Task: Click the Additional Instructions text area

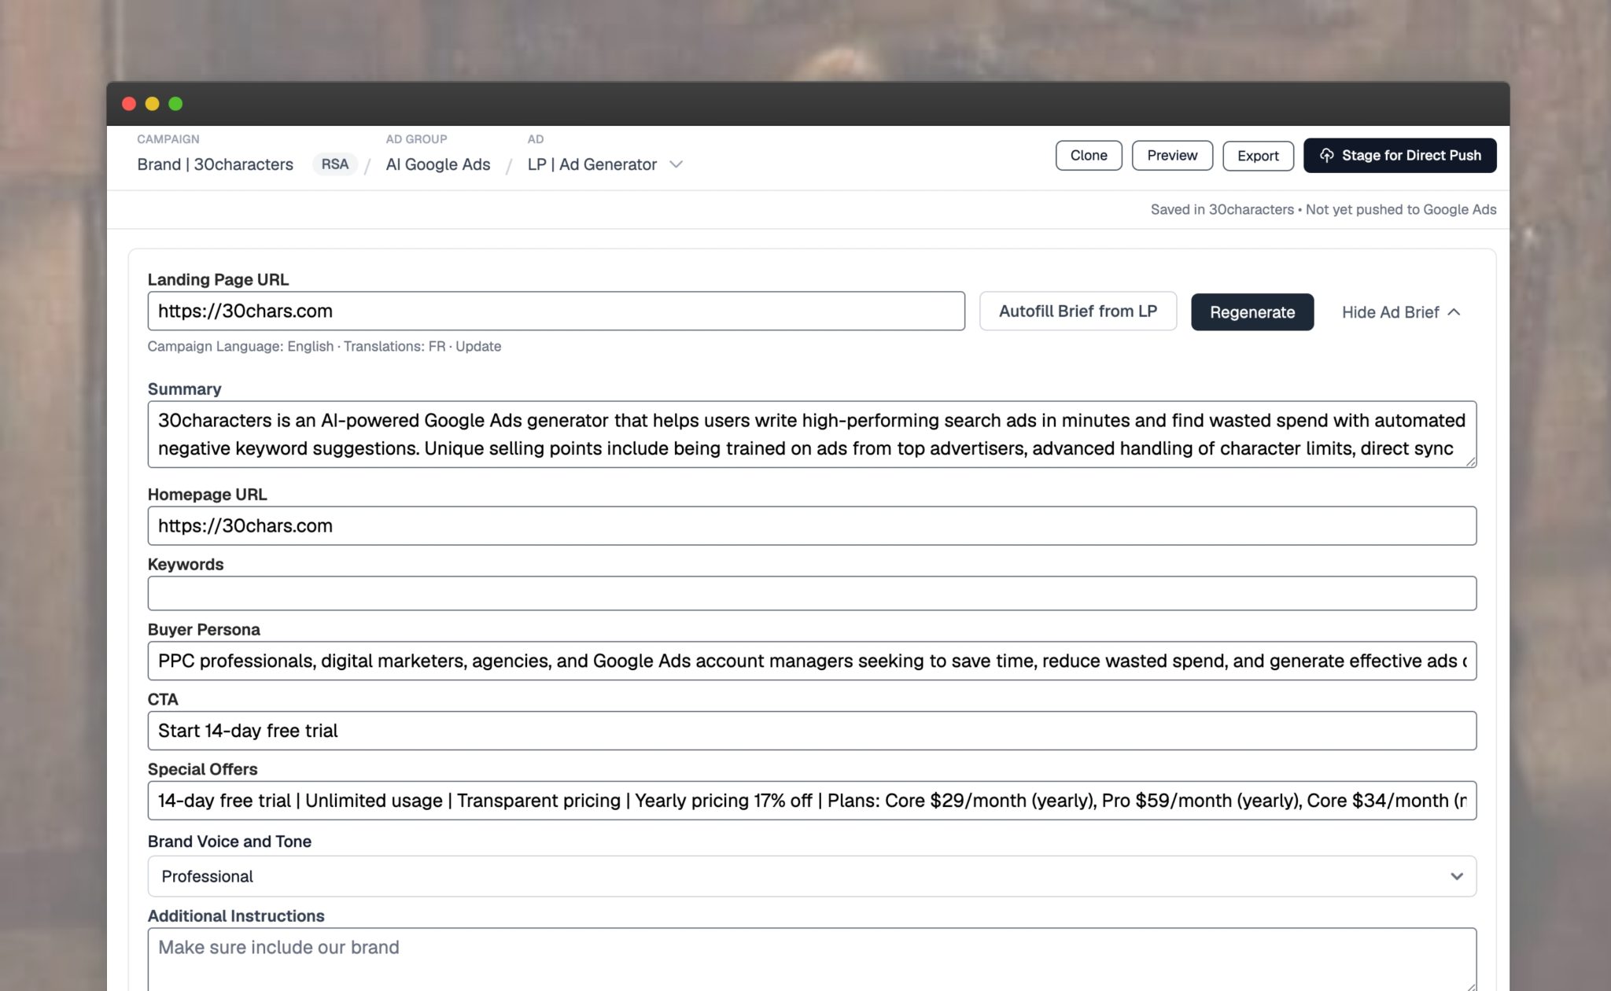Action: click(811, 960)
